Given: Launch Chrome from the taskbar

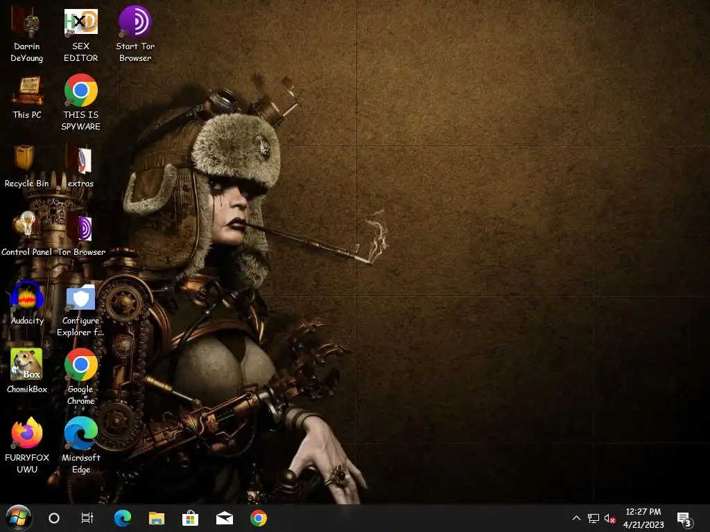Looking at the screenshot, I should (259, 518).
